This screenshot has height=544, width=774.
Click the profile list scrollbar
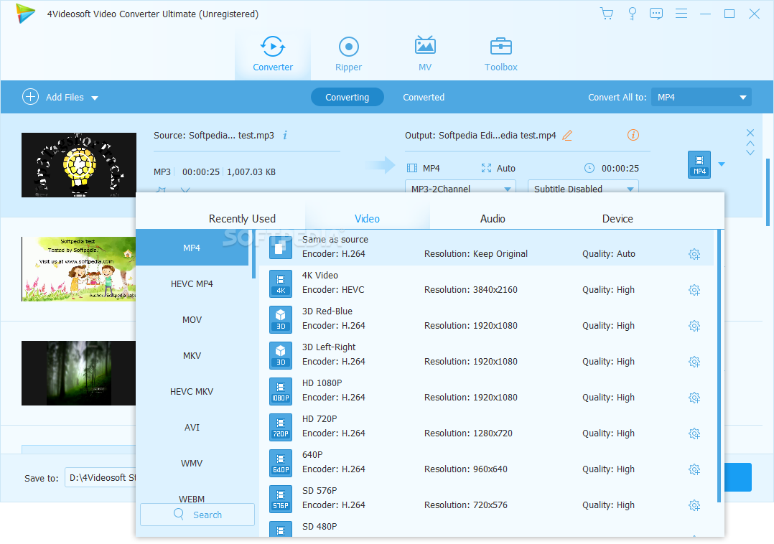pos(719,365)
